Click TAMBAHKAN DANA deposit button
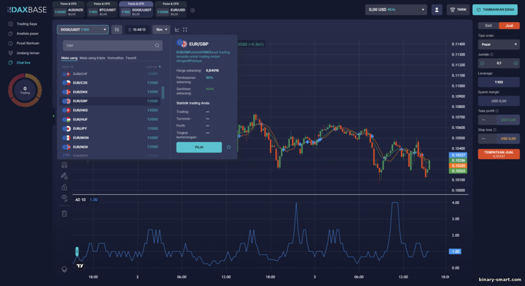Screen dimensions: 525x286 pos(495,10)
